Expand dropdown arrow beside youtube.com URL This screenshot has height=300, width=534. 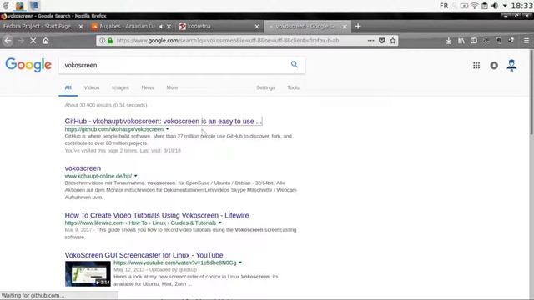(240, 262)
